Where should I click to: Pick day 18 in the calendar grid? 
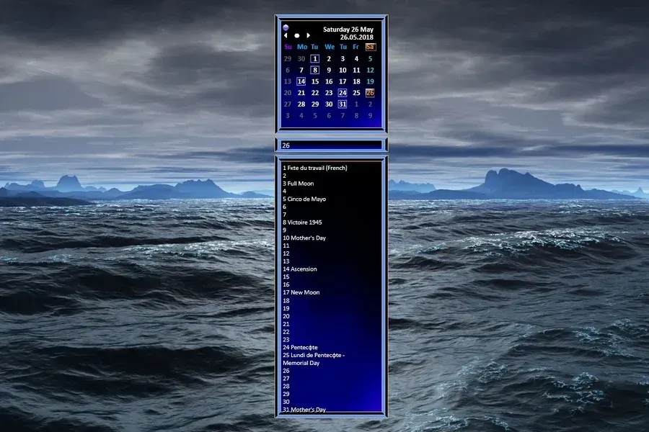356,81
